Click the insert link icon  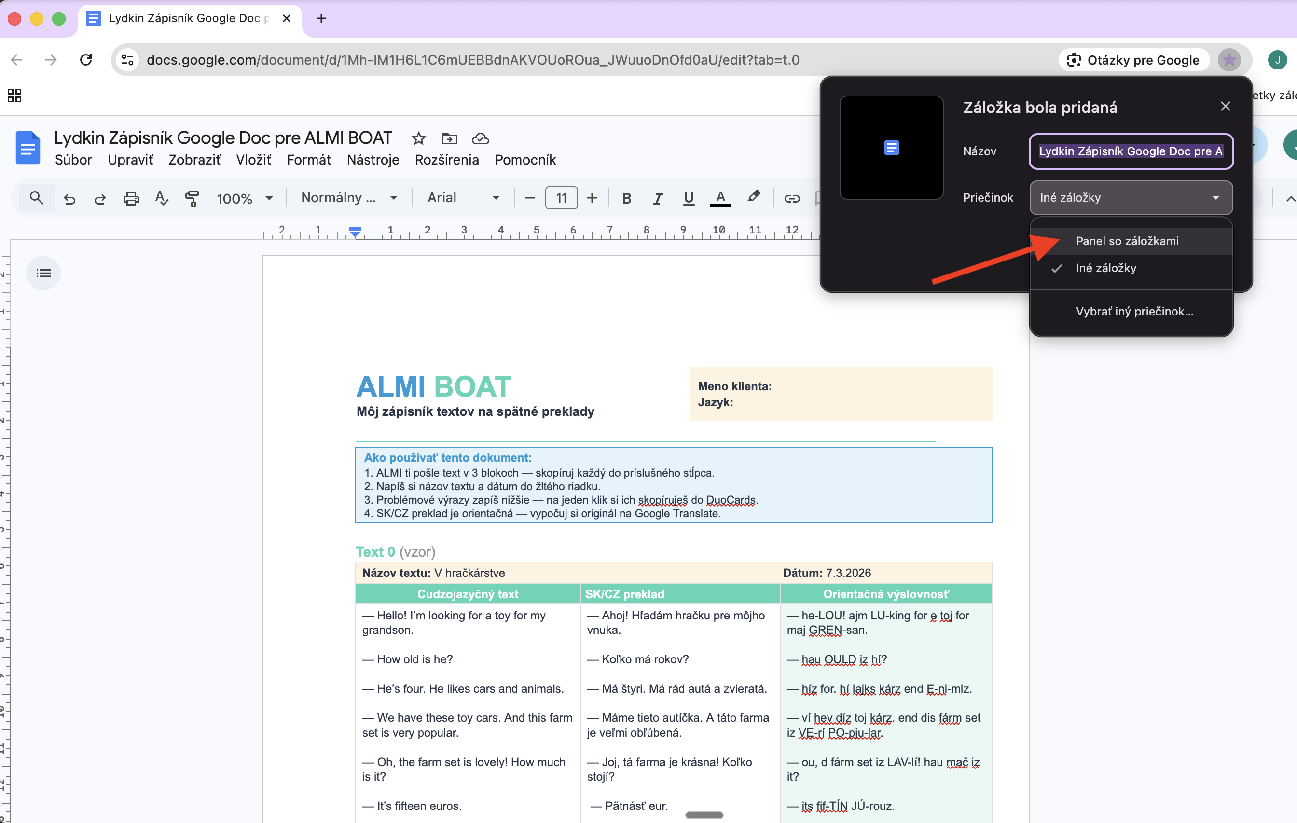[x=791, y=198]
